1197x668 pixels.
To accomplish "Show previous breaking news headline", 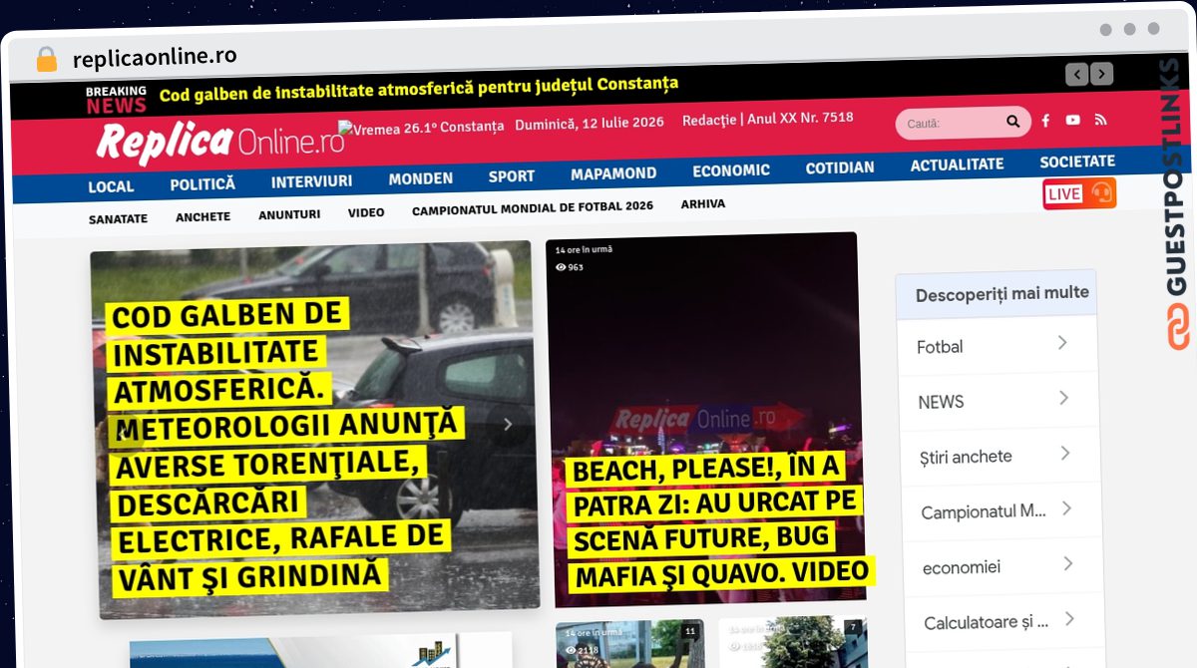I will tap(1076, 74).
